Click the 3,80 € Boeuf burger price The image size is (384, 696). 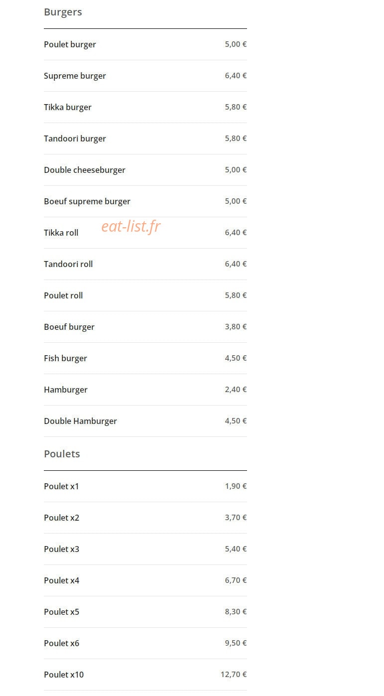pos(236,327)
